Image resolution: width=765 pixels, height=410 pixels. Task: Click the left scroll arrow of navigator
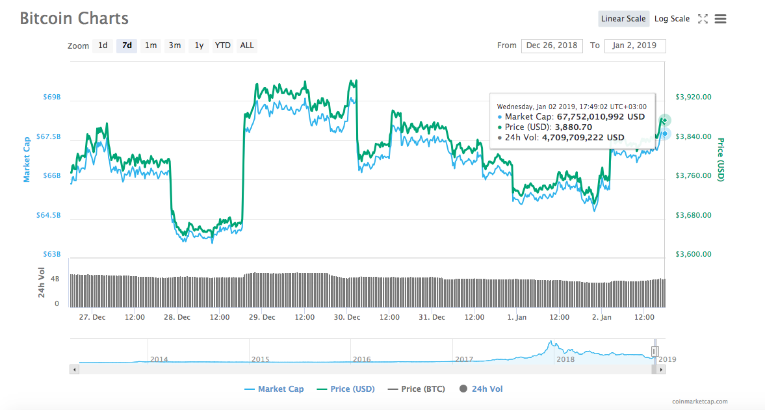[x=74, y=370]
